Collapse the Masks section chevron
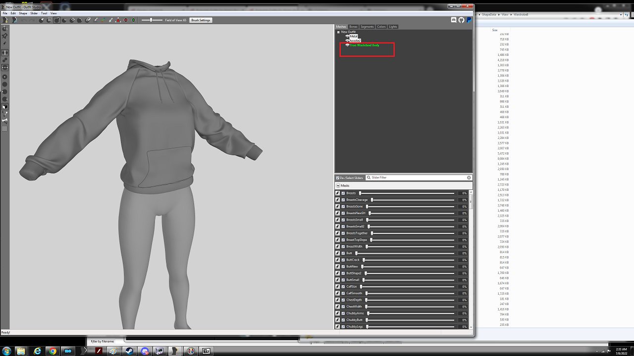 [338, 186]
